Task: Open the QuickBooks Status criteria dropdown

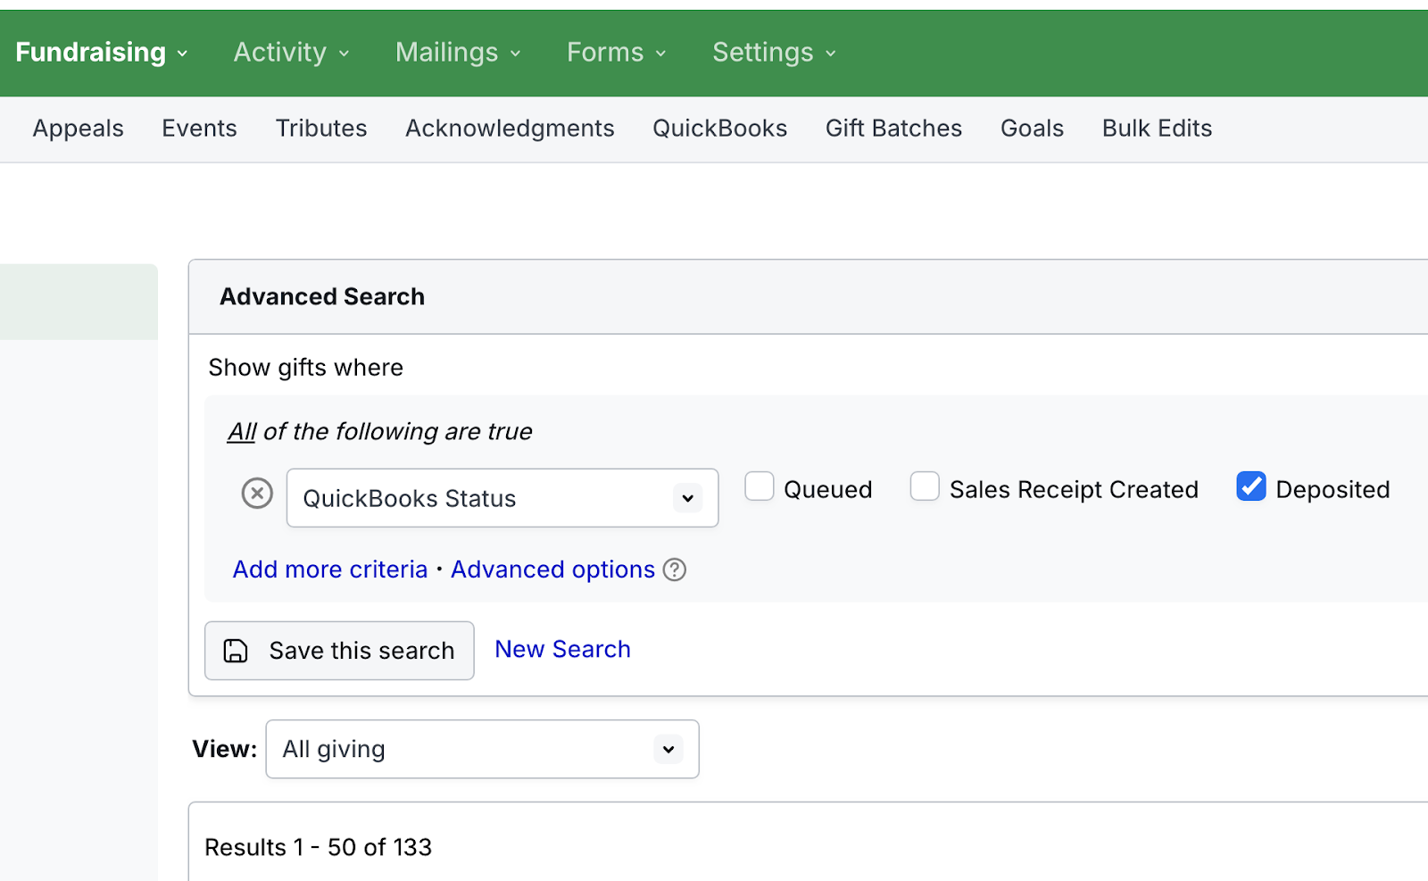Action: pos(502,498)
